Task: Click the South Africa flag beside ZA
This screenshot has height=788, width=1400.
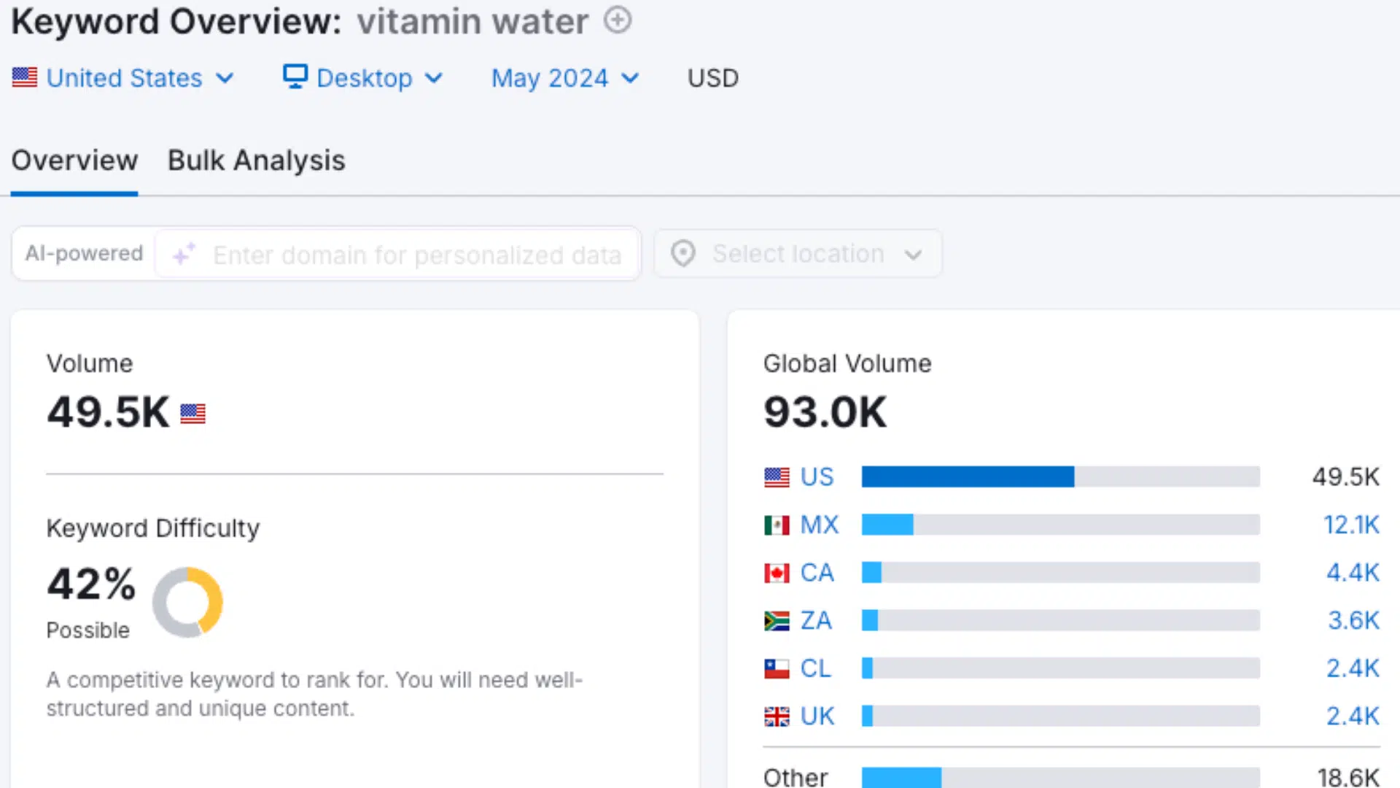Action: [x=777, y=620]
